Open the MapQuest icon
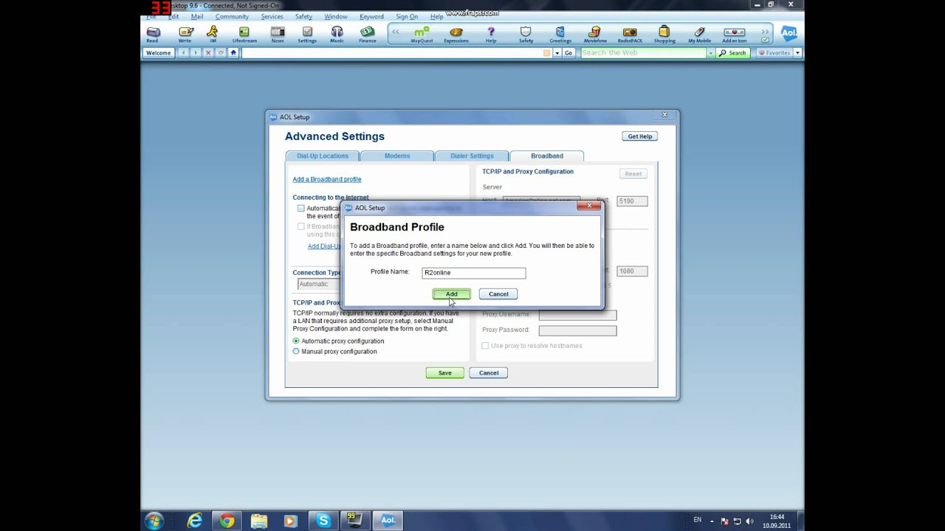The image size is (945, 531). click(422, 35)
